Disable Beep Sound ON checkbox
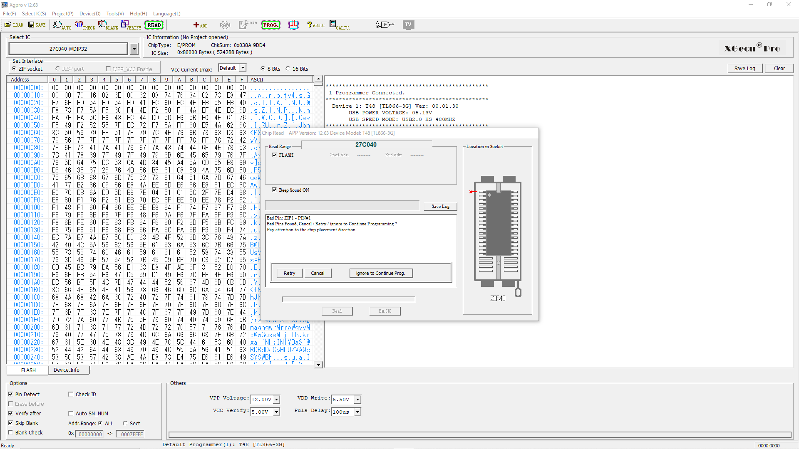This screenshot has height=449, width=799. pos(274,190)
